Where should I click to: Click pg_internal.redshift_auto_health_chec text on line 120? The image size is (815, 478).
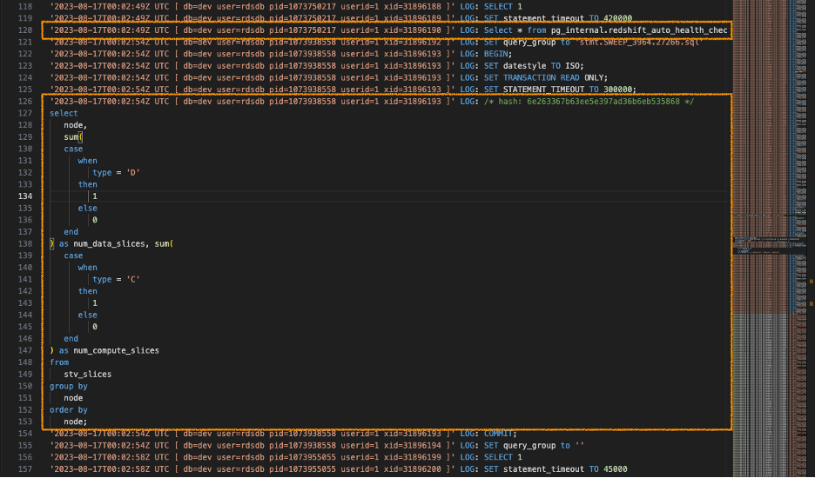click(x=639, y=30)
